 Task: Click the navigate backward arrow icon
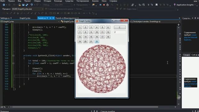point(4,5)
